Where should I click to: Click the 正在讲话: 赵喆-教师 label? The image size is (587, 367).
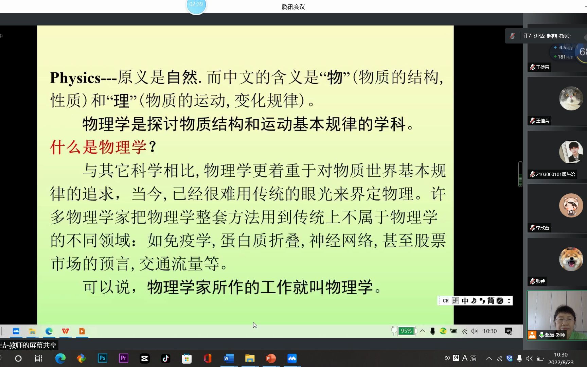[x=547, y=36]
